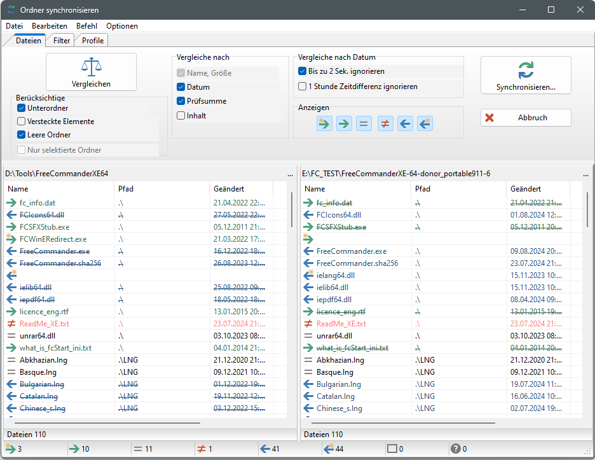Enable Versteckte Elemente checkbox

[22, 121]
